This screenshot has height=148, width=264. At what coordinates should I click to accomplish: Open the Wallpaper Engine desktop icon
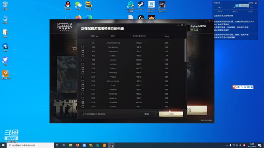(151, 7)
